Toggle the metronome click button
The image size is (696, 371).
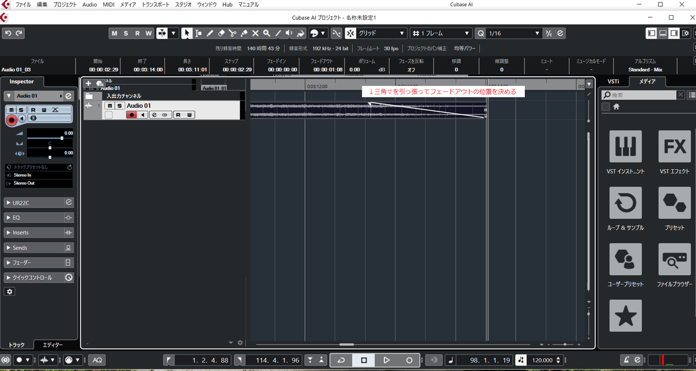click(627, 360)
